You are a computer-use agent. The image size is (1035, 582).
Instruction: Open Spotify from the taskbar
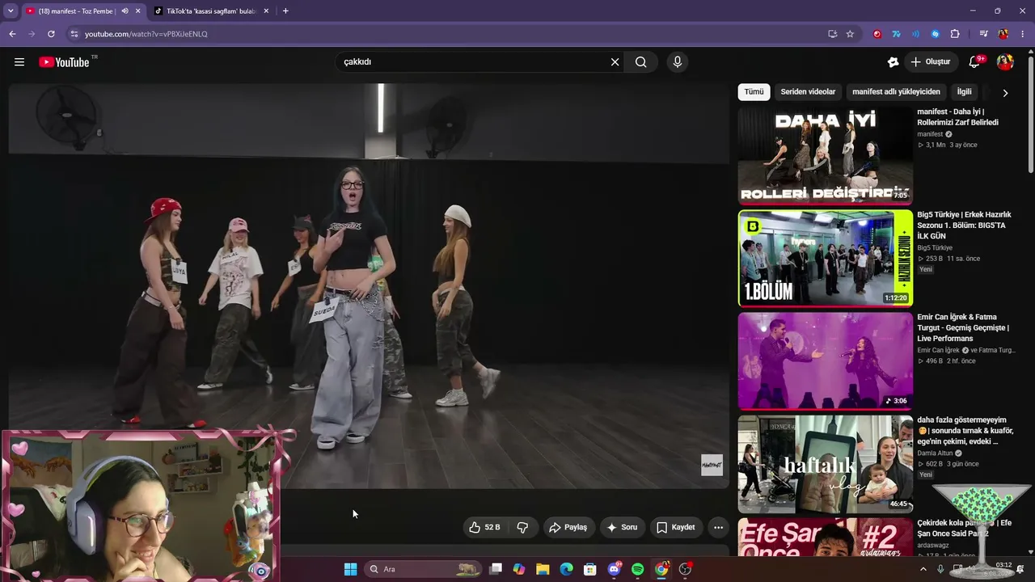(x=637, y=569)
